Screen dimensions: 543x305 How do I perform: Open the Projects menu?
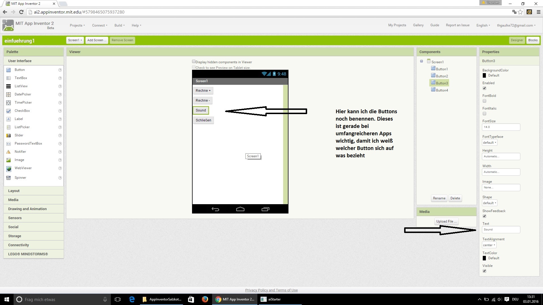click(x=77, y=25)
